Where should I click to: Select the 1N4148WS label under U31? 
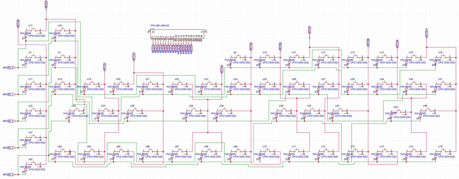[435, 87]
